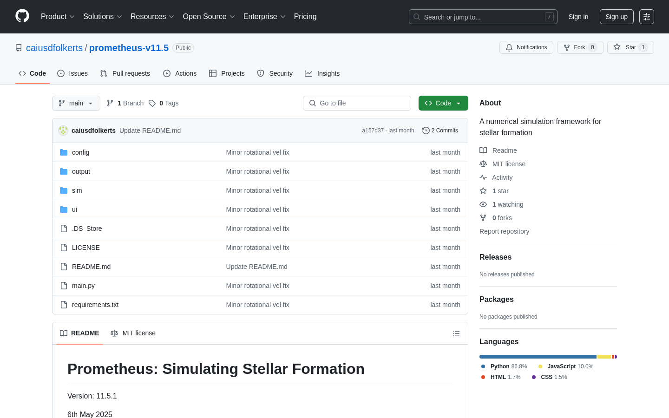The image size is (669, 418).
Task: Open the Product menu
Action: coord(58,17)
